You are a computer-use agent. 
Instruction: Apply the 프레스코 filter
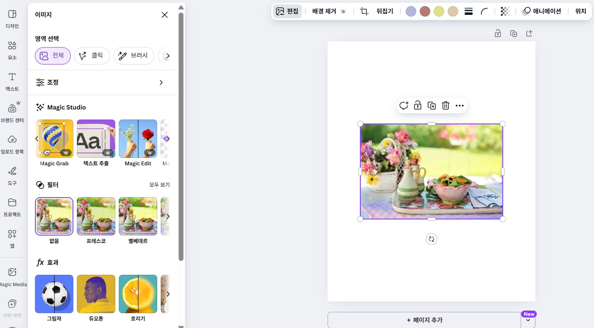[96, 216]
